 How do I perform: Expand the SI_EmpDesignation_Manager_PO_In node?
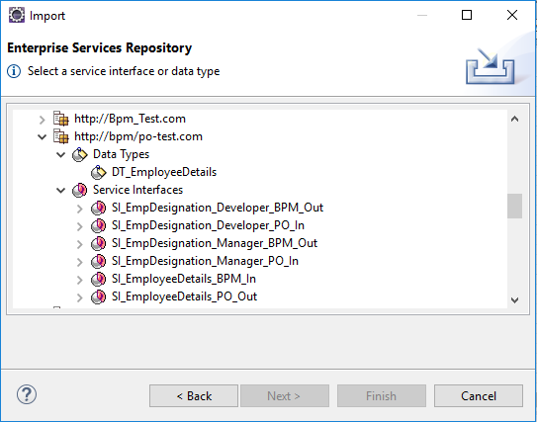click(80, 262)
